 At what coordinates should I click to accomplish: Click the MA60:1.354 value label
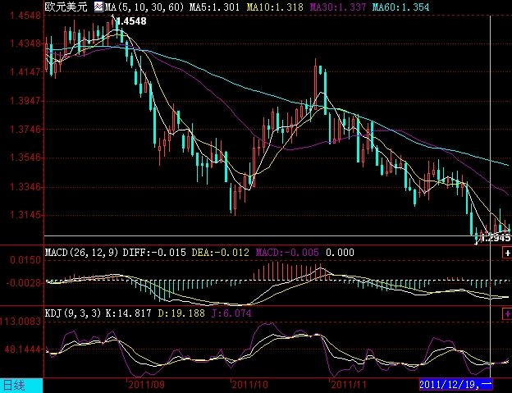click(x=401, y=7)
